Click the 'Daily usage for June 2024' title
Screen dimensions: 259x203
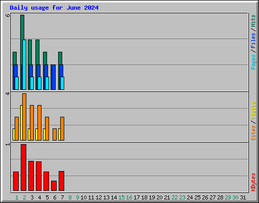[54, 8]
